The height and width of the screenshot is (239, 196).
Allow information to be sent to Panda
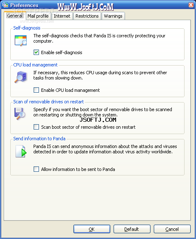[x=36, y=169]
